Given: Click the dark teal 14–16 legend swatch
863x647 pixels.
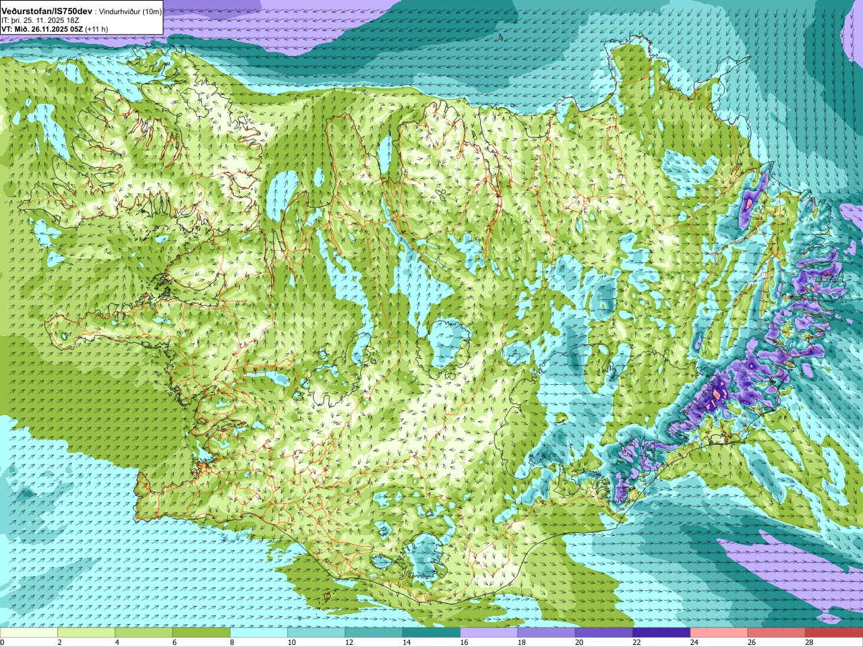Looking at the screenshot, I should click(x=431, y=633).
